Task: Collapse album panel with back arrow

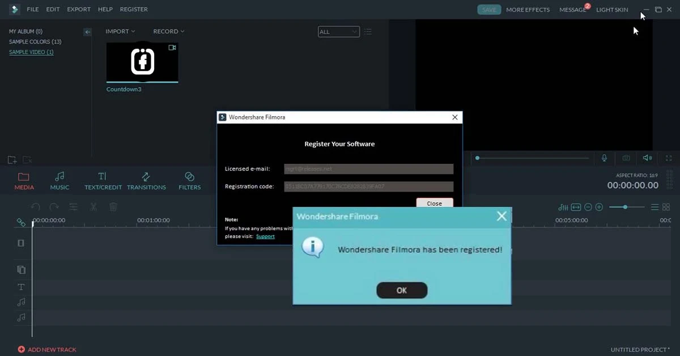Action: pyautogui.click(x=87, y=32)
